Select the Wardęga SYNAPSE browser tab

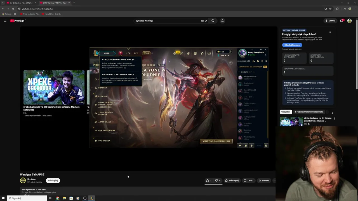[x=55, y=3]
